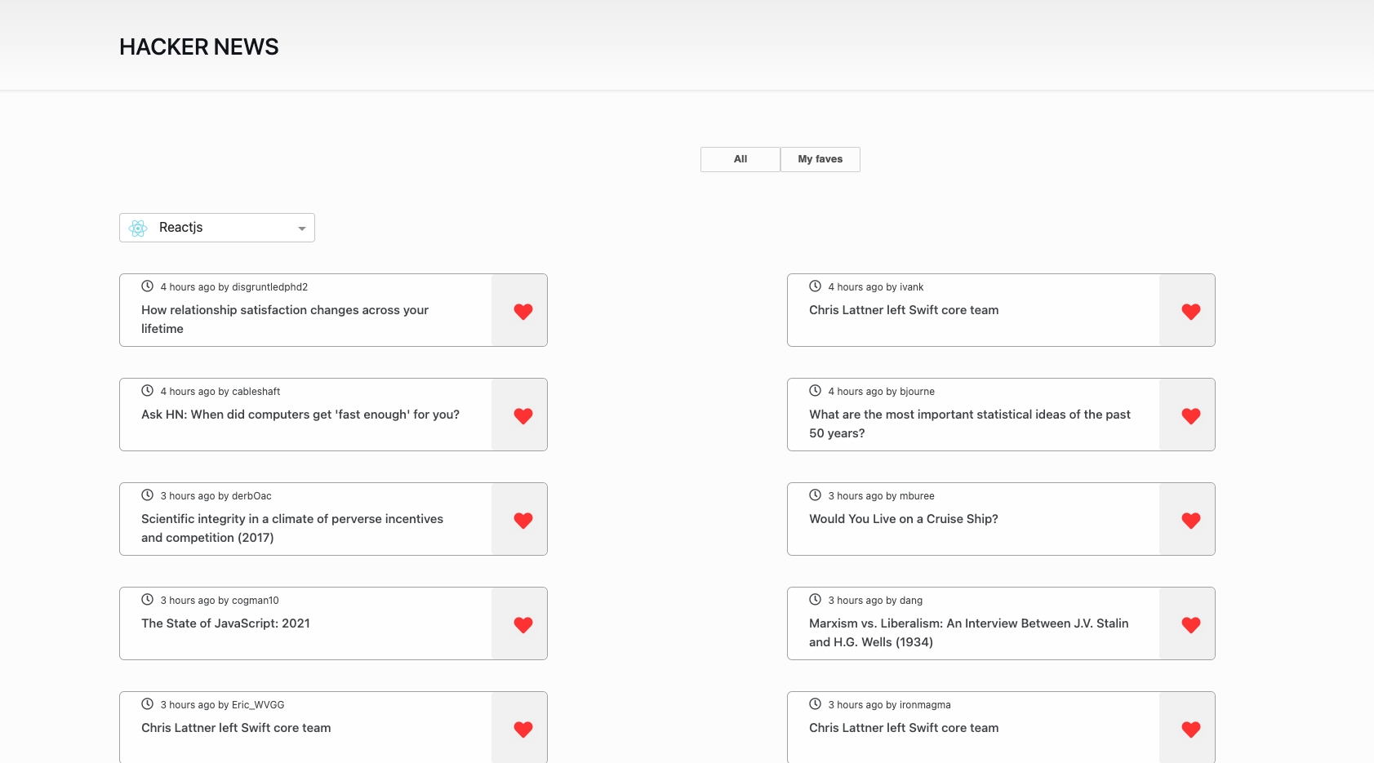
Task: Click heart icon for statistical ideas story
Action: [x=1190, y=415]
